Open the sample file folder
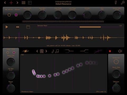127x95 pixels. coord(28,27)
